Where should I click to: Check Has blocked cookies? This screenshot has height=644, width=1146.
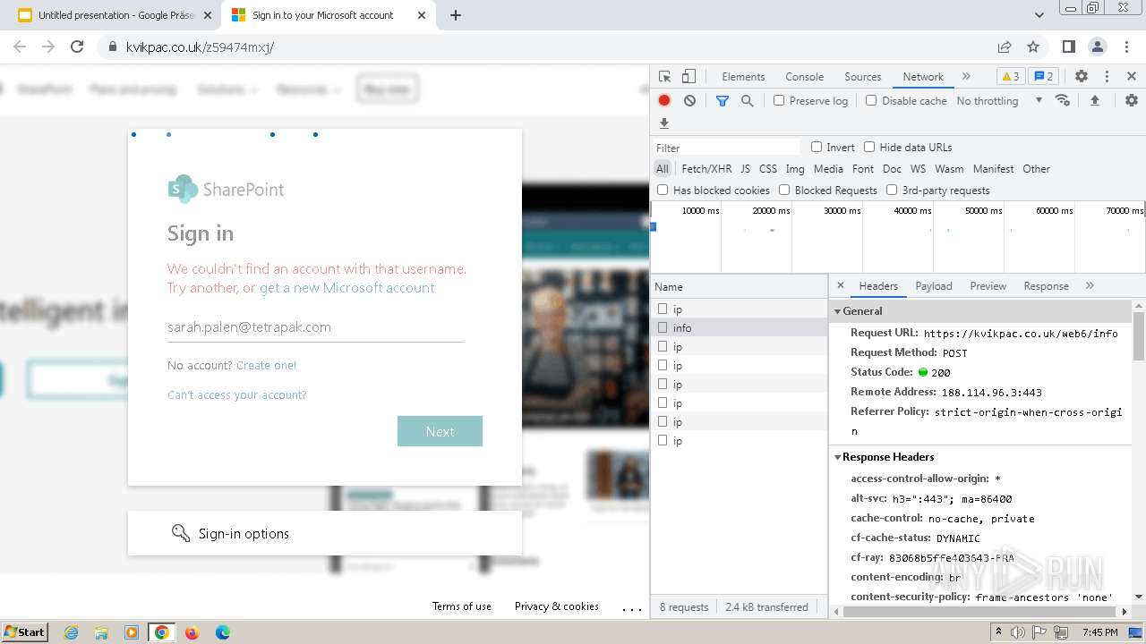coord(663,190)
